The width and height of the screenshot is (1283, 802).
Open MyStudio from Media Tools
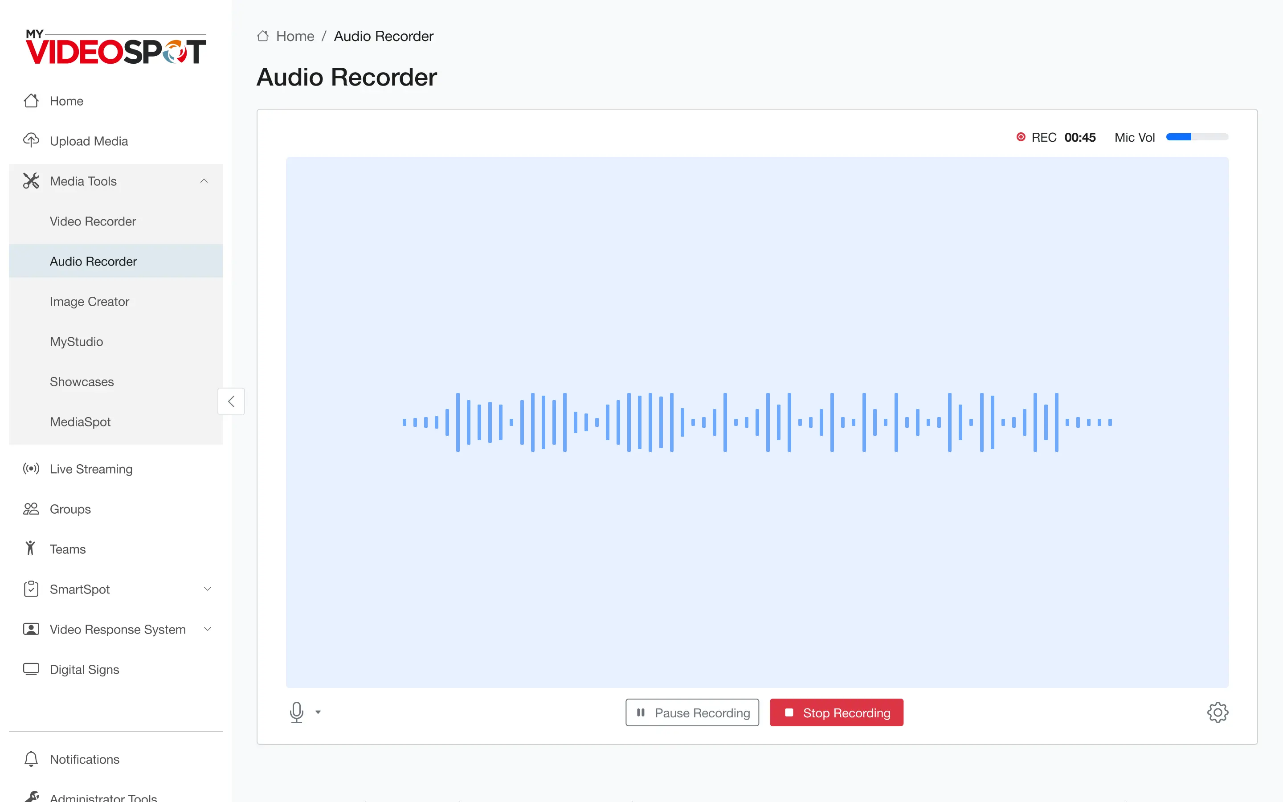click(76, 341)
